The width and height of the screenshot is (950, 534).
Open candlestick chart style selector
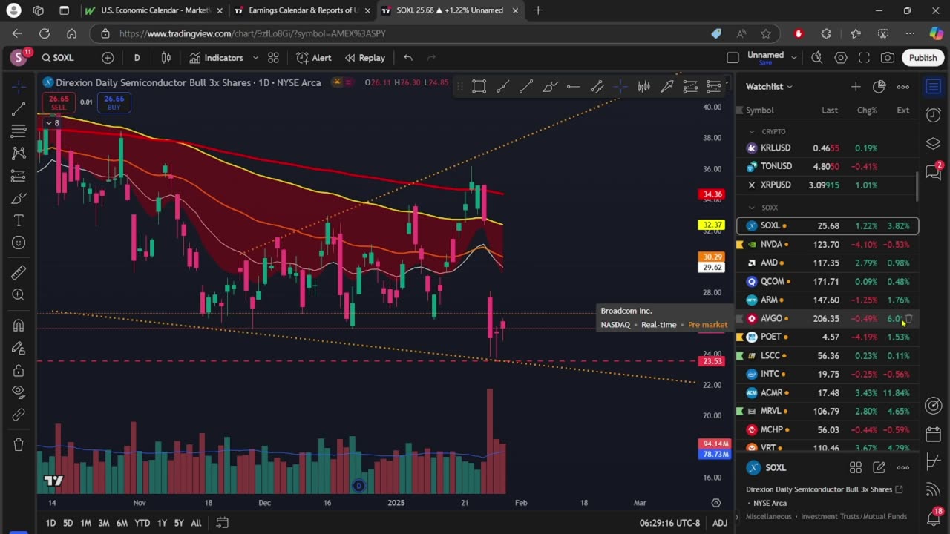[x=166, y=58]
